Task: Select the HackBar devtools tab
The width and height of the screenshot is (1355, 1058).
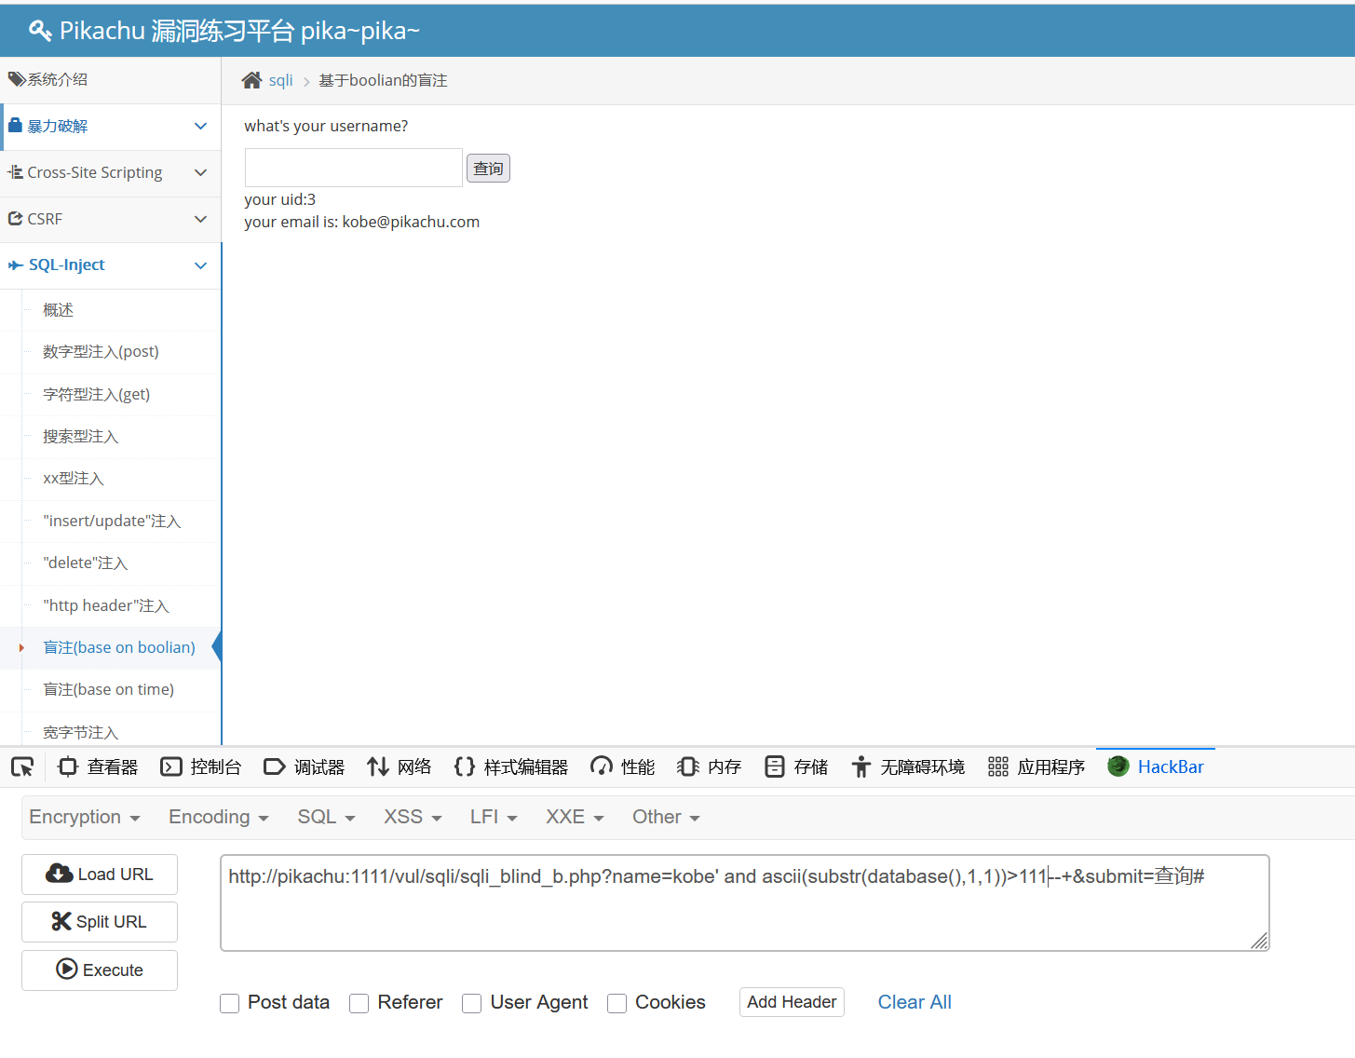Action: point(1156,766)
